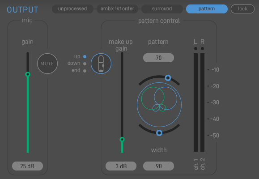Click the MUTE circle button
The height and width of the screenshot is (179, 259).
(47, 64)
